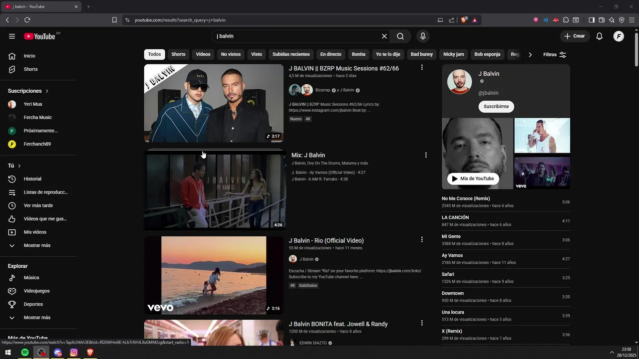
Task: Open Instagram from the taskbar
Action: click(x=74, y=353)
